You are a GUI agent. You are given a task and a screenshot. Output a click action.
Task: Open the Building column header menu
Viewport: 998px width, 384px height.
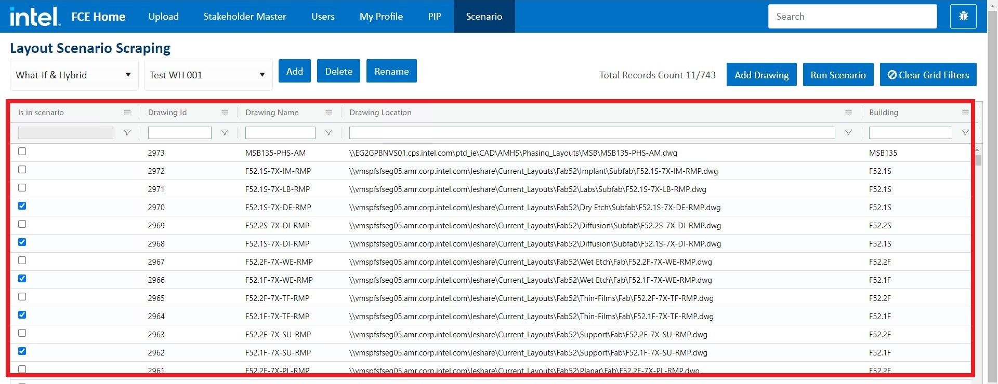pos(965,112)
